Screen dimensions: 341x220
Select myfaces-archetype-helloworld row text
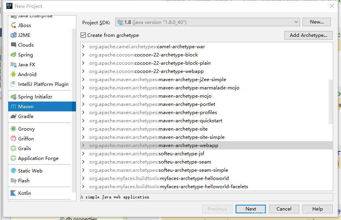(x=159, y=178)
